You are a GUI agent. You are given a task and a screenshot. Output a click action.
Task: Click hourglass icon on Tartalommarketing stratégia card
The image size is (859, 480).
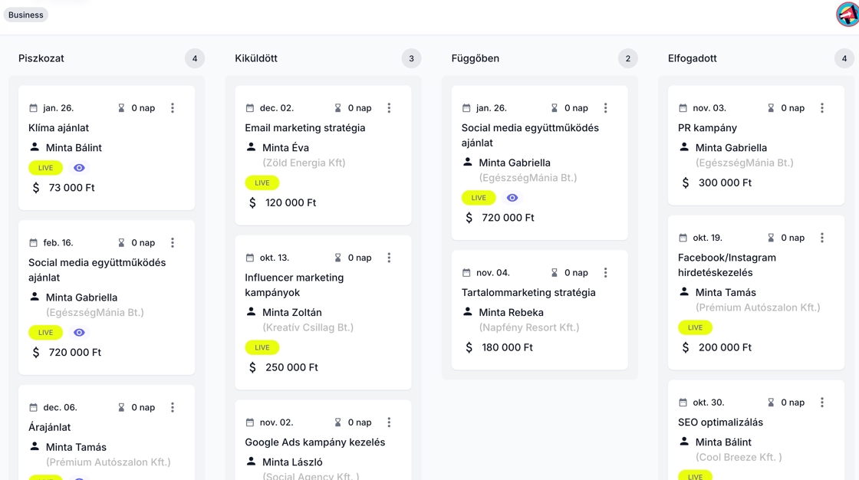(555, 273)
